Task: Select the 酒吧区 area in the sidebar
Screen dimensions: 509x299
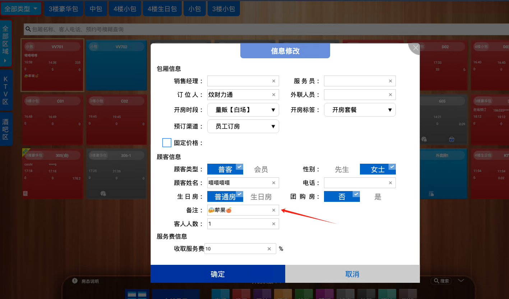Action: click(6, 129)
